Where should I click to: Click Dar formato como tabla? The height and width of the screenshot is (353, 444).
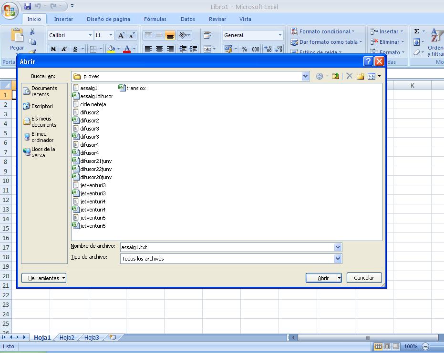[326, 42]
